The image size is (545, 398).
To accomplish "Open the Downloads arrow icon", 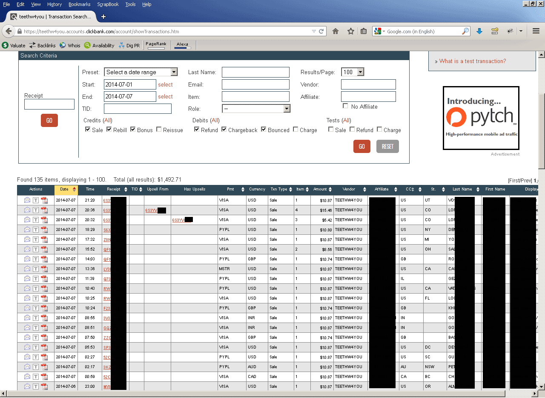I will (479, 31).
